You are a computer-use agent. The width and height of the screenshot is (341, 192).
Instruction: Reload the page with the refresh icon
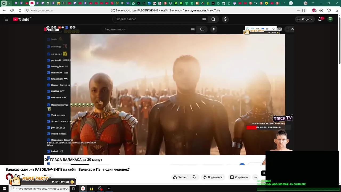(20, 10)
